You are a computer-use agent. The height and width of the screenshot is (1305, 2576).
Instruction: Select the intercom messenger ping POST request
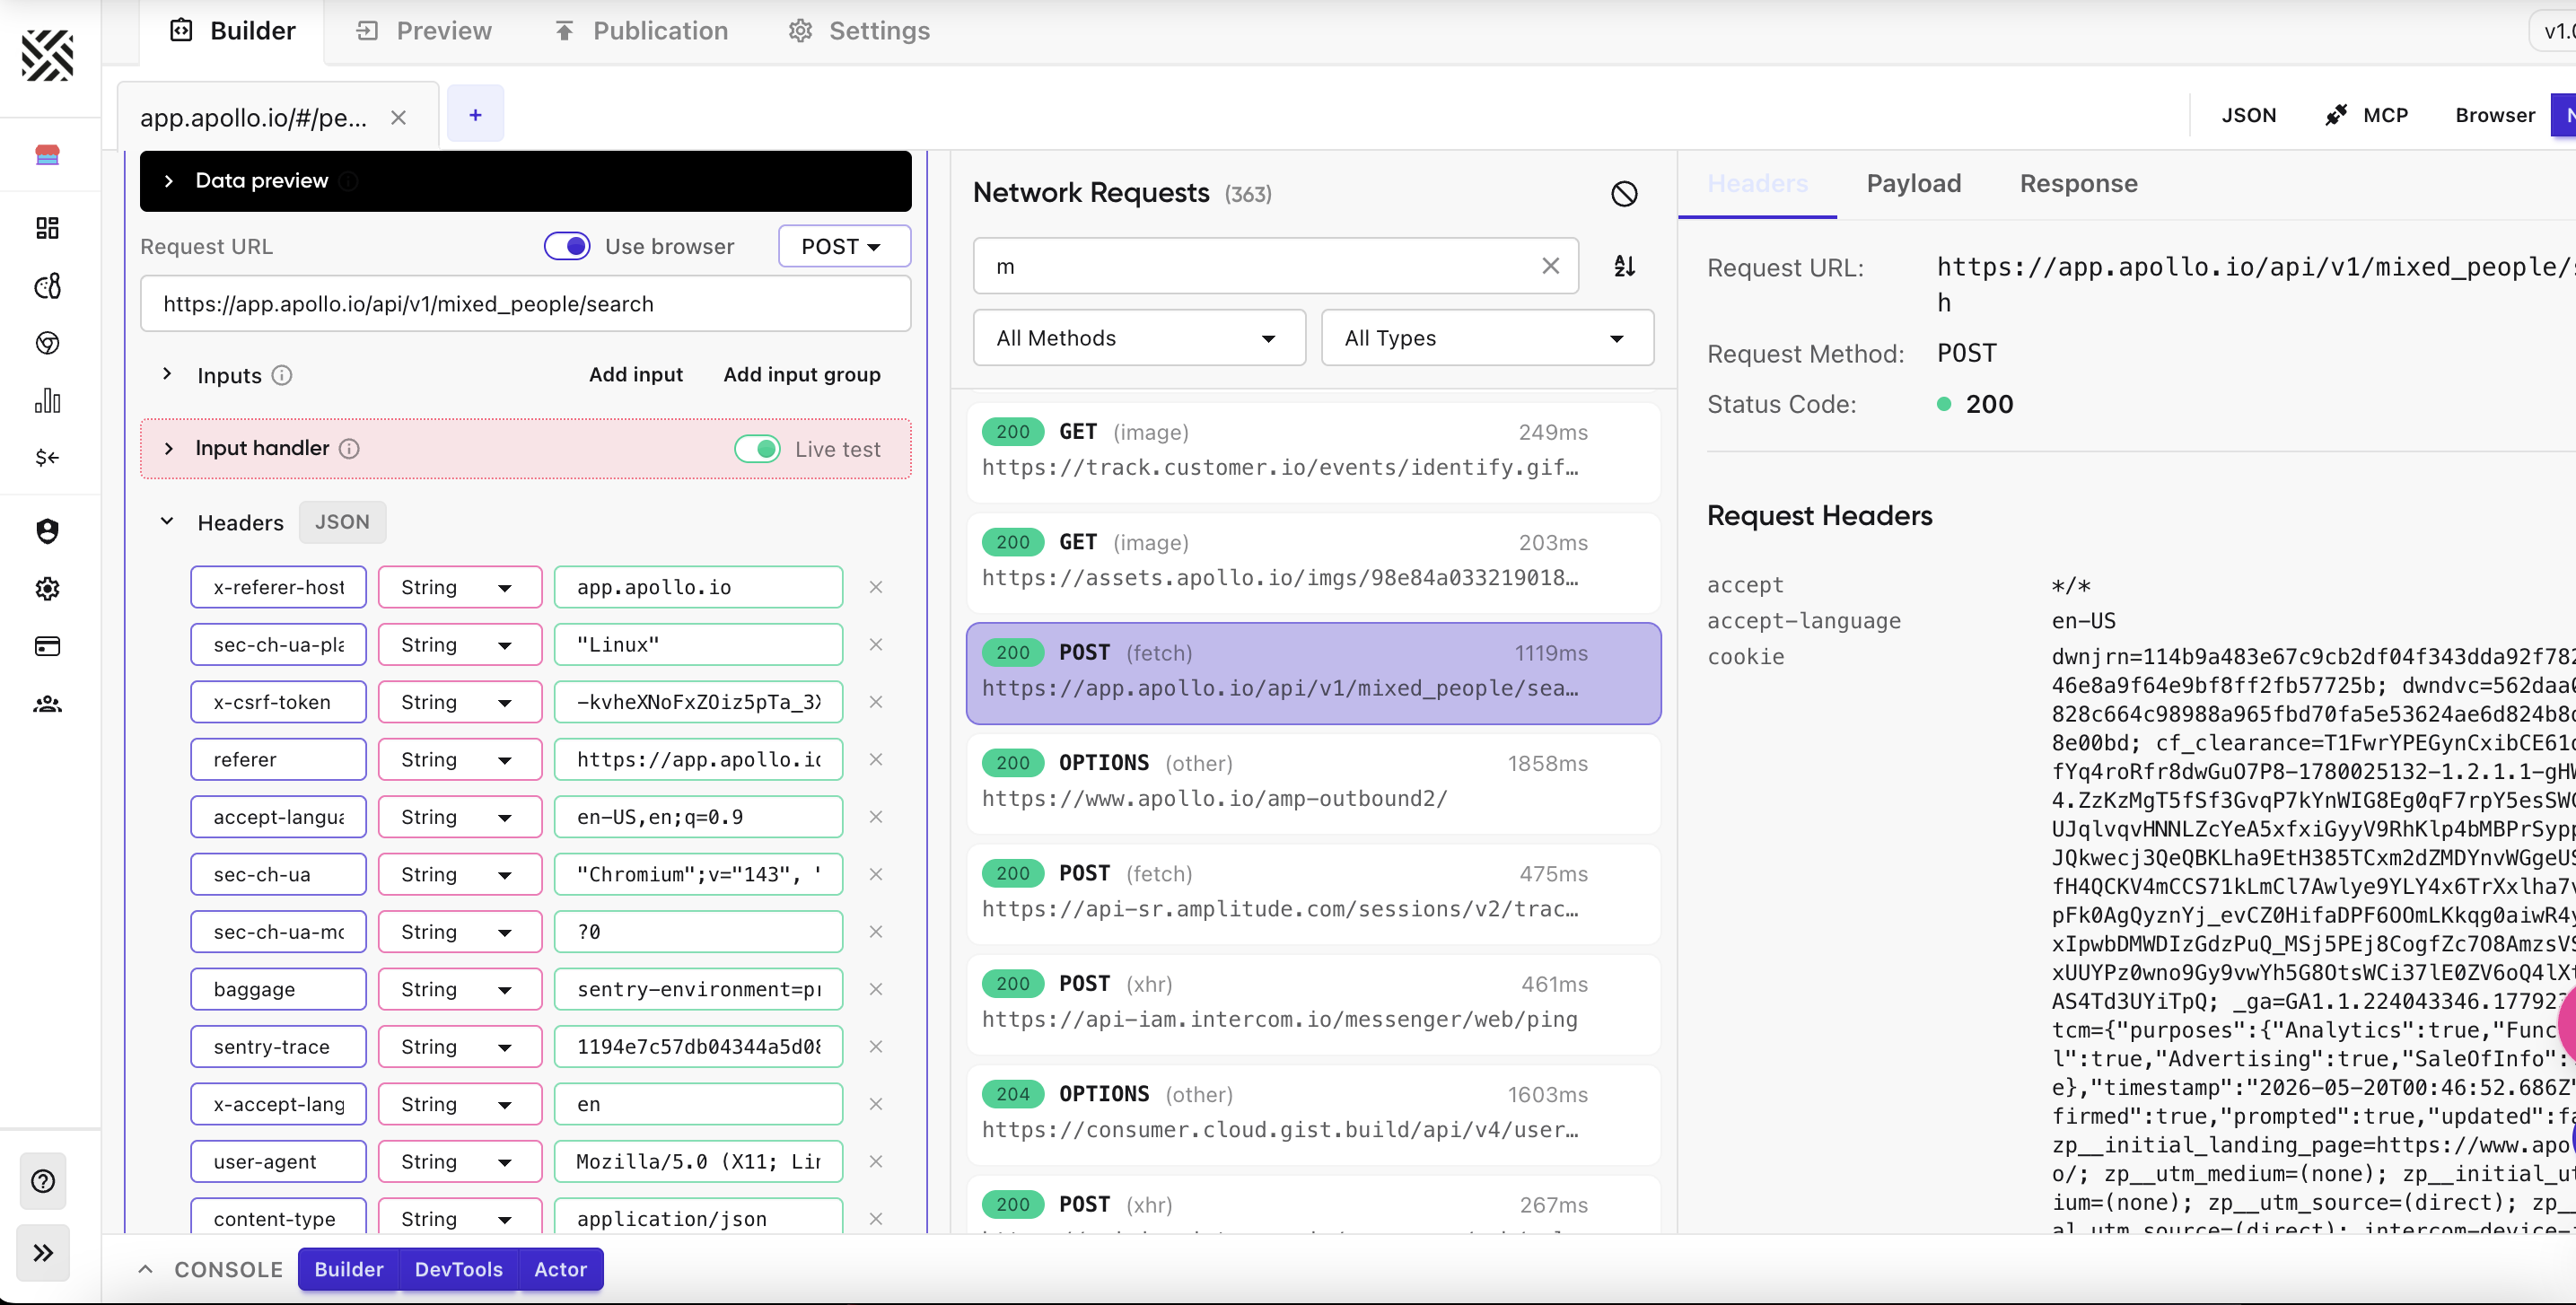(x=1313, y=1004)
